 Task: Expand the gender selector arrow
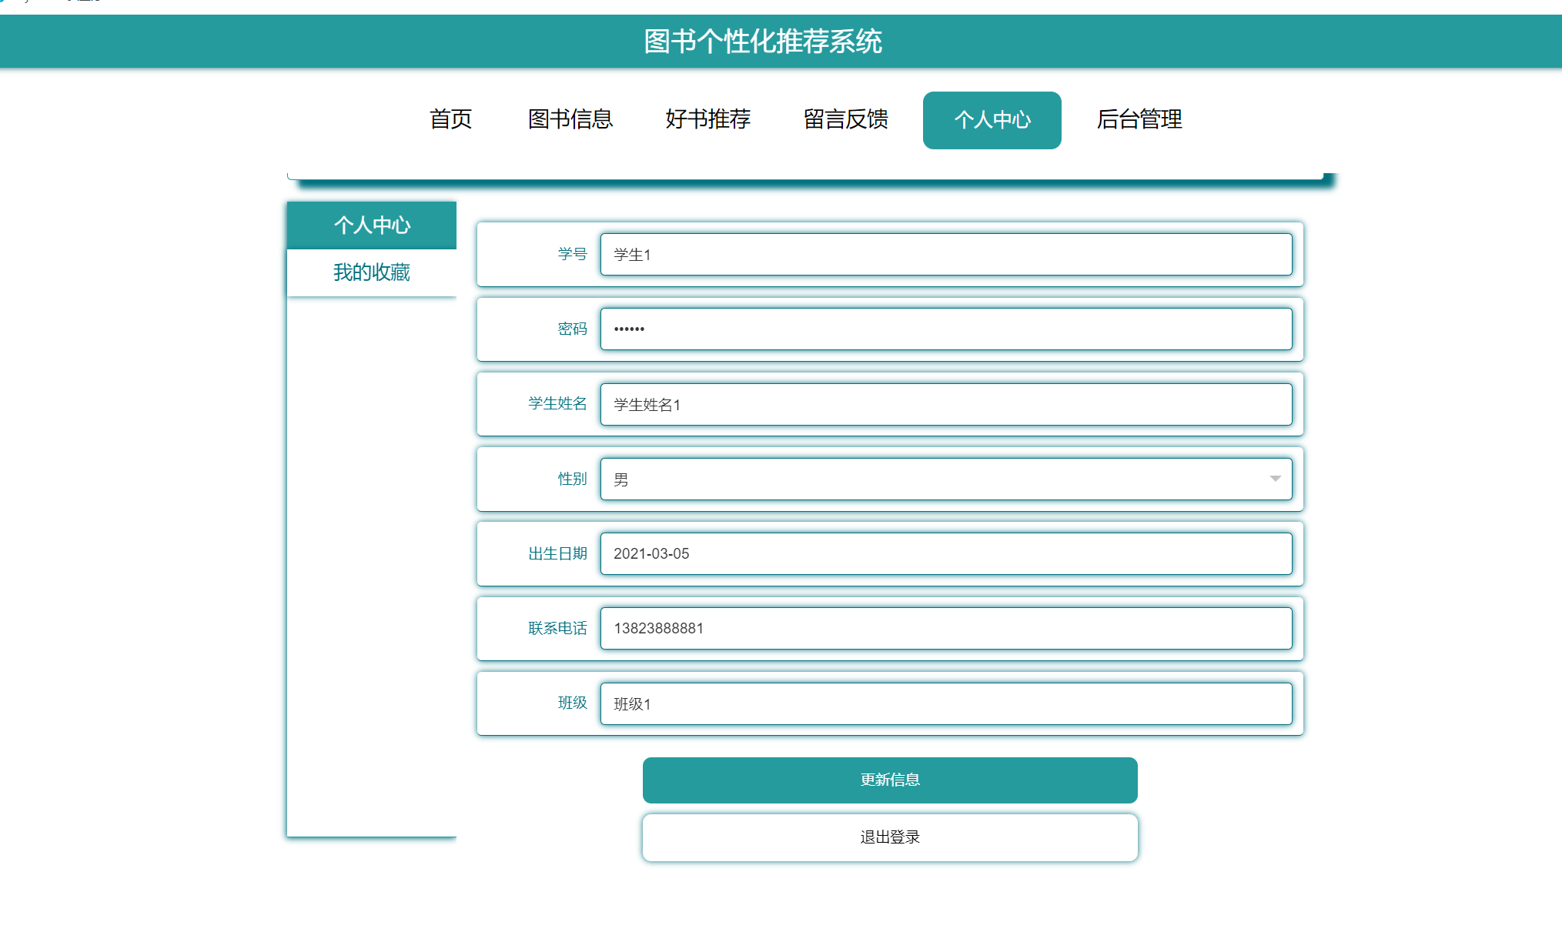1274,479
